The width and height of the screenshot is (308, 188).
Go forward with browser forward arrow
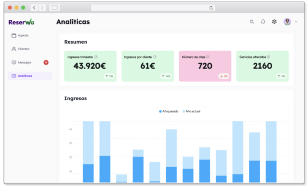coord(42,7)
